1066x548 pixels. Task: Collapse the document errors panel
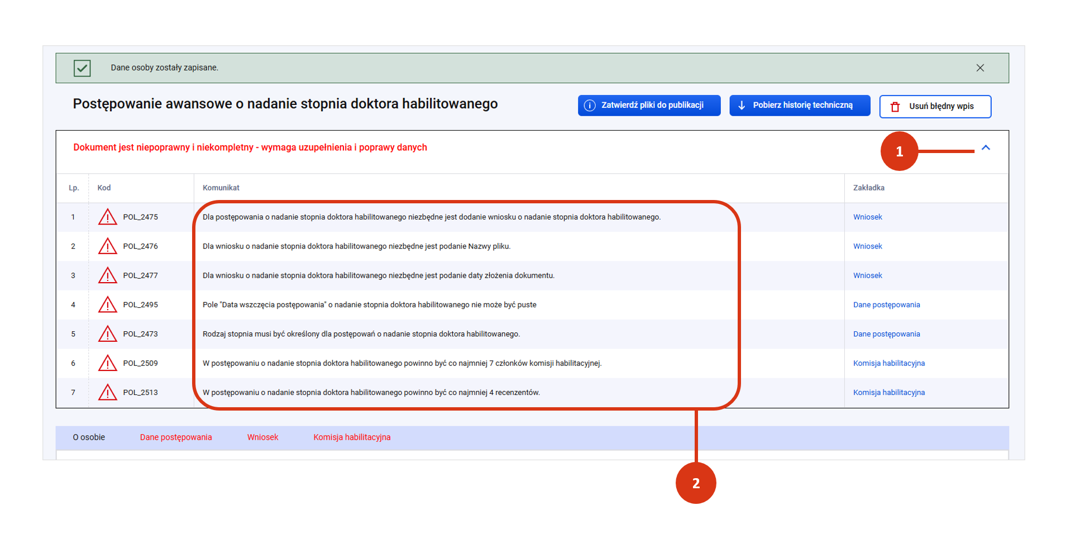986,148
